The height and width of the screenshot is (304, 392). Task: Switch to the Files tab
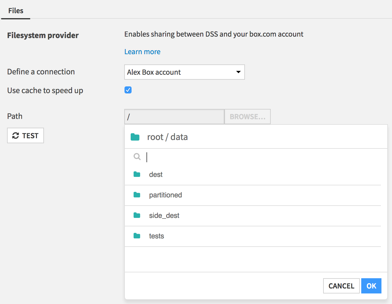point(16,11)
